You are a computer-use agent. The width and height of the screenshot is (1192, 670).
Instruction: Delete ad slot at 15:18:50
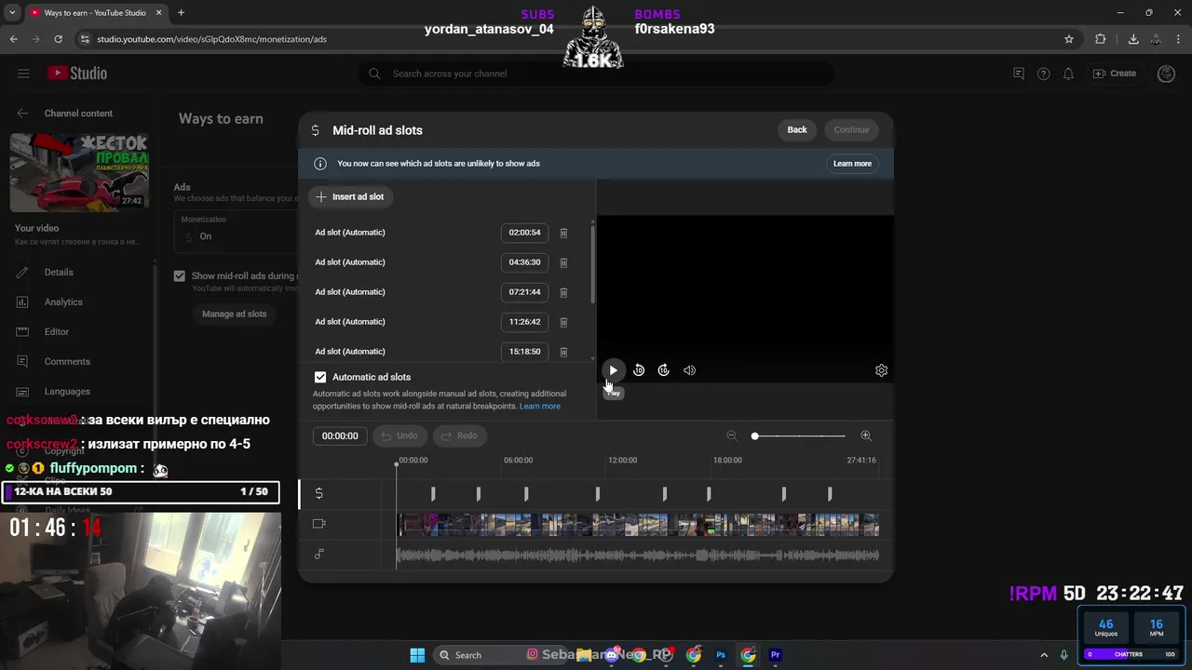pyautogui.click(x=563, y=352)
